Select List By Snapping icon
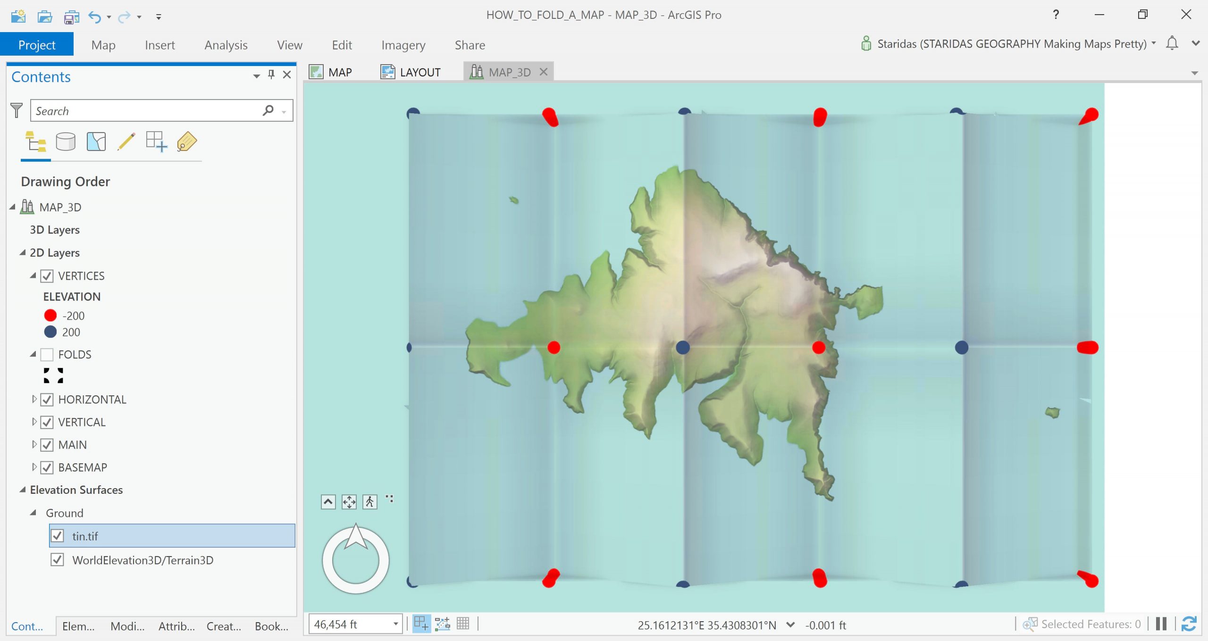The width and height of the screenshot is (1208, 641). [x=156, y=142]
